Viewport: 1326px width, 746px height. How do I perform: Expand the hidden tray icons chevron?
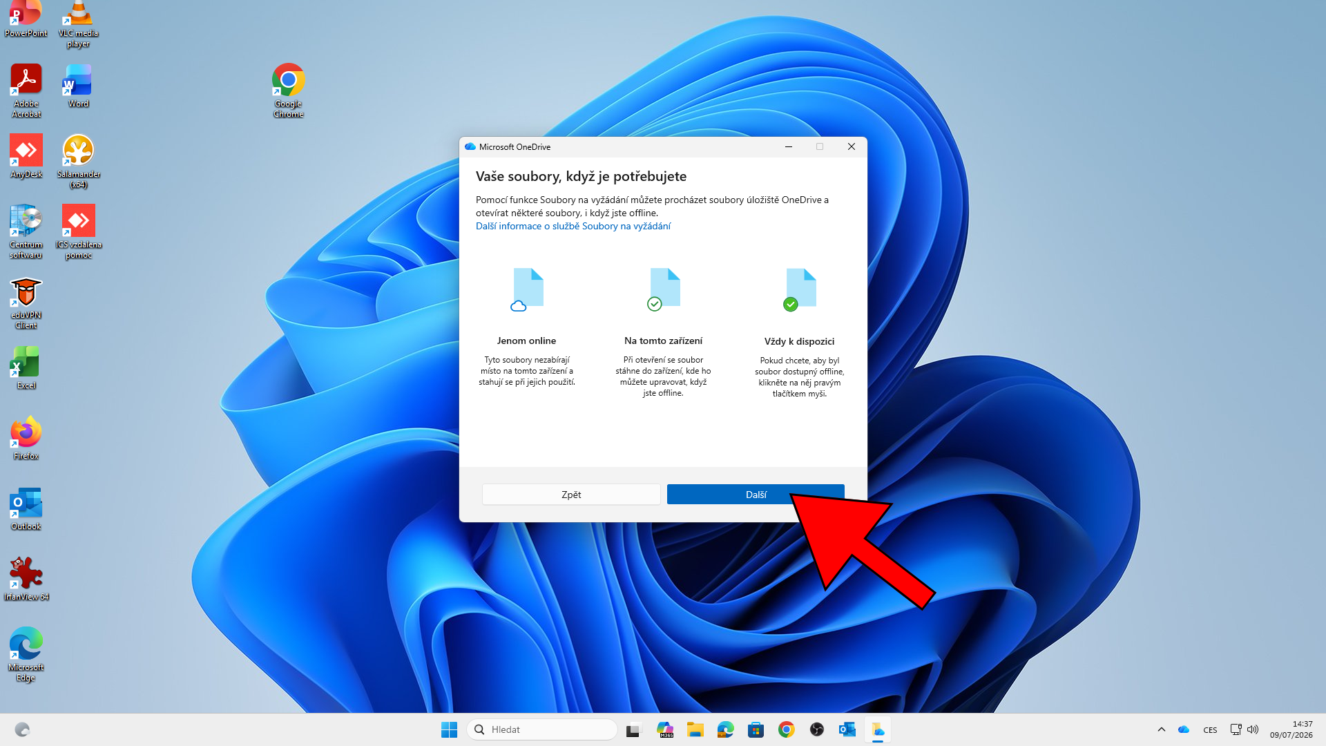pyautogui.click(x=1162, y=729)
